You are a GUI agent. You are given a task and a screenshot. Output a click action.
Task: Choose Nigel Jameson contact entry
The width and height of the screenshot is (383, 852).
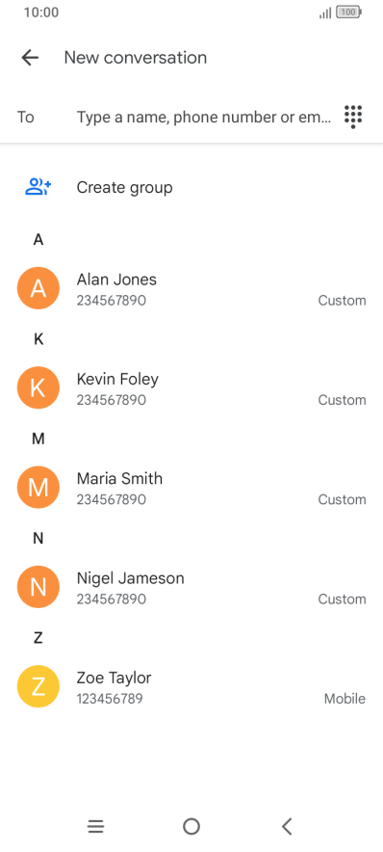click(x=191, y=587)
